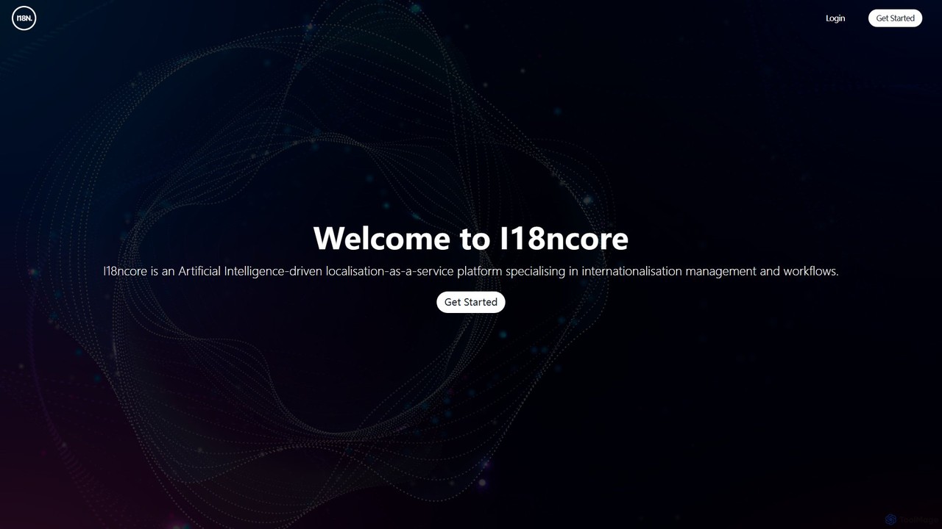Select the header Get Started button
Image resolution: width=942 pixels, height=529 pixels.
[895, 18]
